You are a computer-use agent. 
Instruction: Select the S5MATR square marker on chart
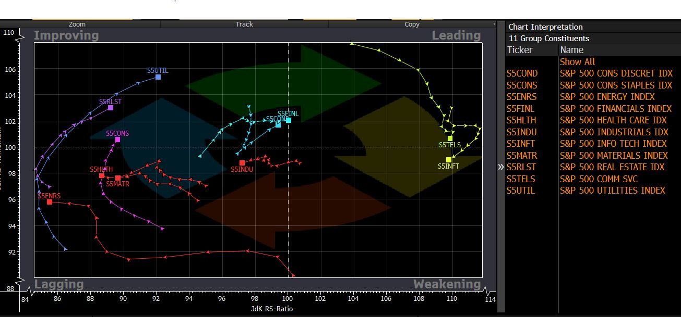point(118,178)
